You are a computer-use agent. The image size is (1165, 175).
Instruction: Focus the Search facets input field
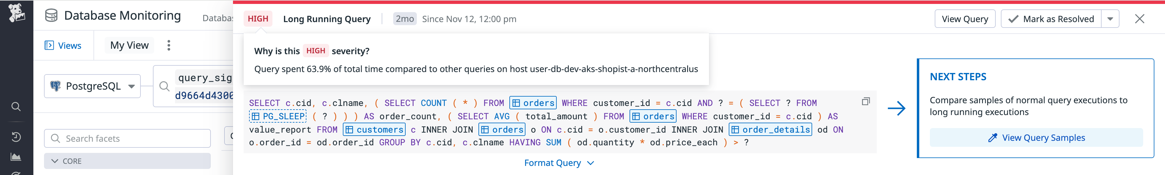pos(133,138)
